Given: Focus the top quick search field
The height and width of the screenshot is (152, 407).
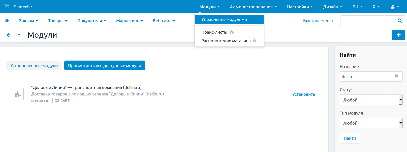Looking at the screenshot, I should pos(367,21).
